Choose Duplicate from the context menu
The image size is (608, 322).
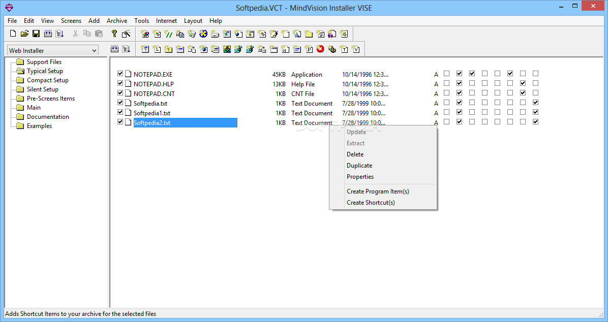[390, 166]
